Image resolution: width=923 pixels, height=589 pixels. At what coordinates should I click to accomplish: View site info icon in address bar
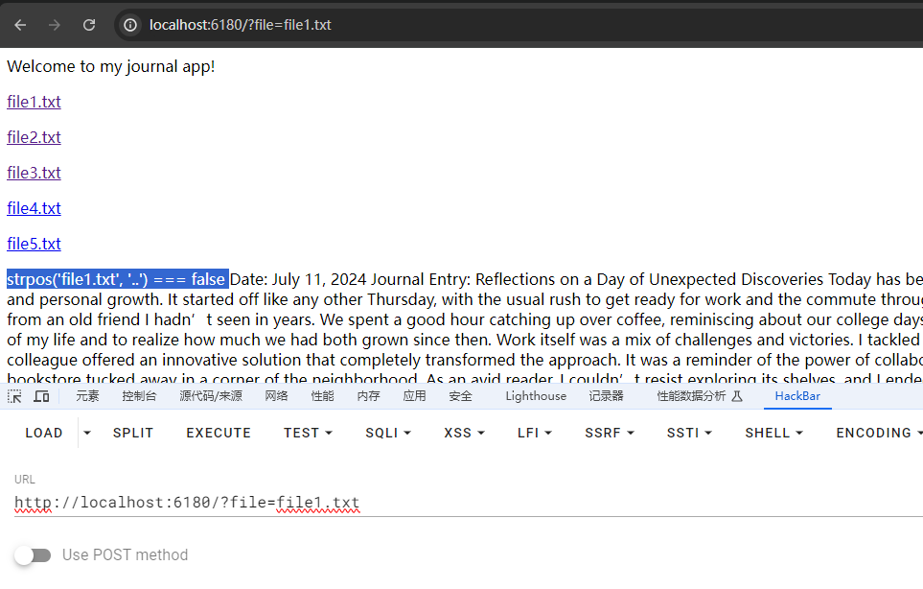click(130, 25)
